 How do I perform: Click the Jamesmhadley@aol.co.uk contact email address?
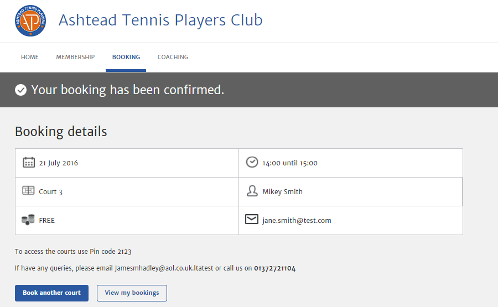[164, 268]
